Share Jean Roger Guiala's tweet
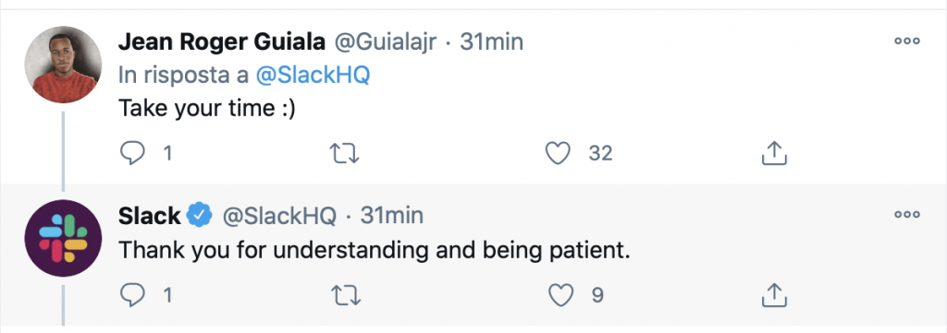Viewport: 947px width, 333px height. (x=774, y=153)
